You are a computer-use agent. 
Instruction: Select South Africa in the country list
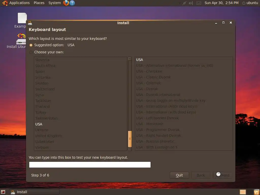coord(80,66)
